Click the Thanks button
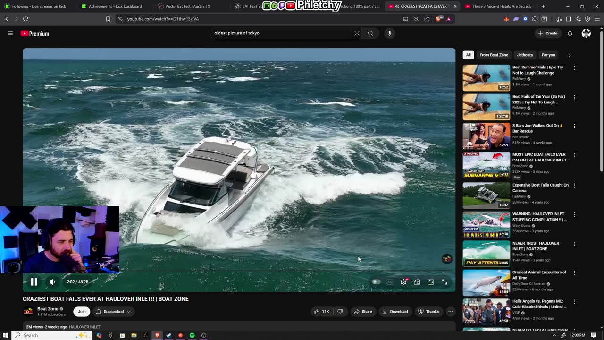This screenshot has width=604, height=340. [x=428, y=312]
